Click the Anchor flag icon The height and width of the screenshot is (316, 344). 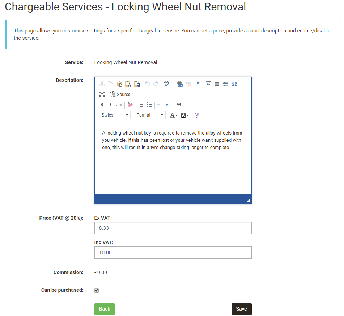(198, 84)
